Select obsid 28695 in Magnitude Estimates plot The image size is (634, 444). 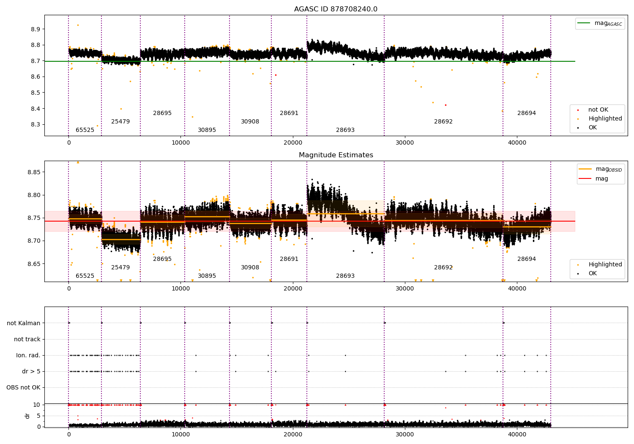(x=162, y=259)
